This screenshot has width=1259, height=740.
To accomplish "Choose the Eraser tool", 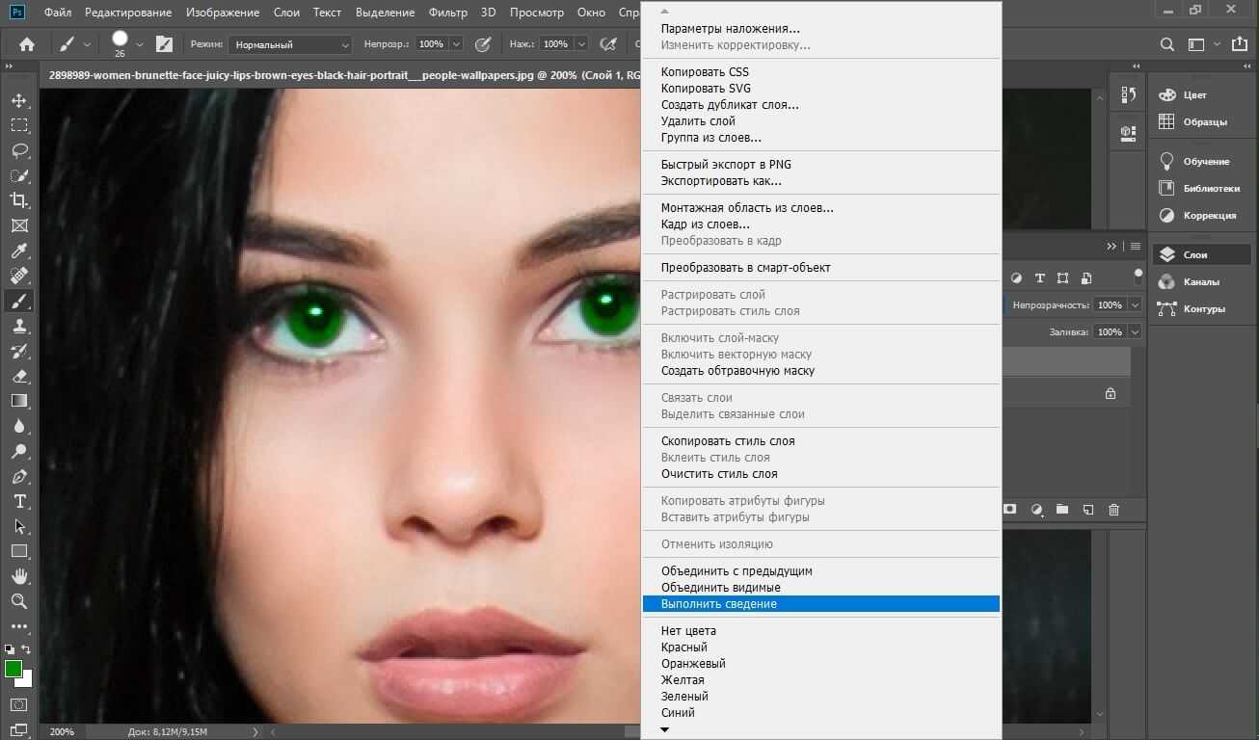I will point(19,377).
